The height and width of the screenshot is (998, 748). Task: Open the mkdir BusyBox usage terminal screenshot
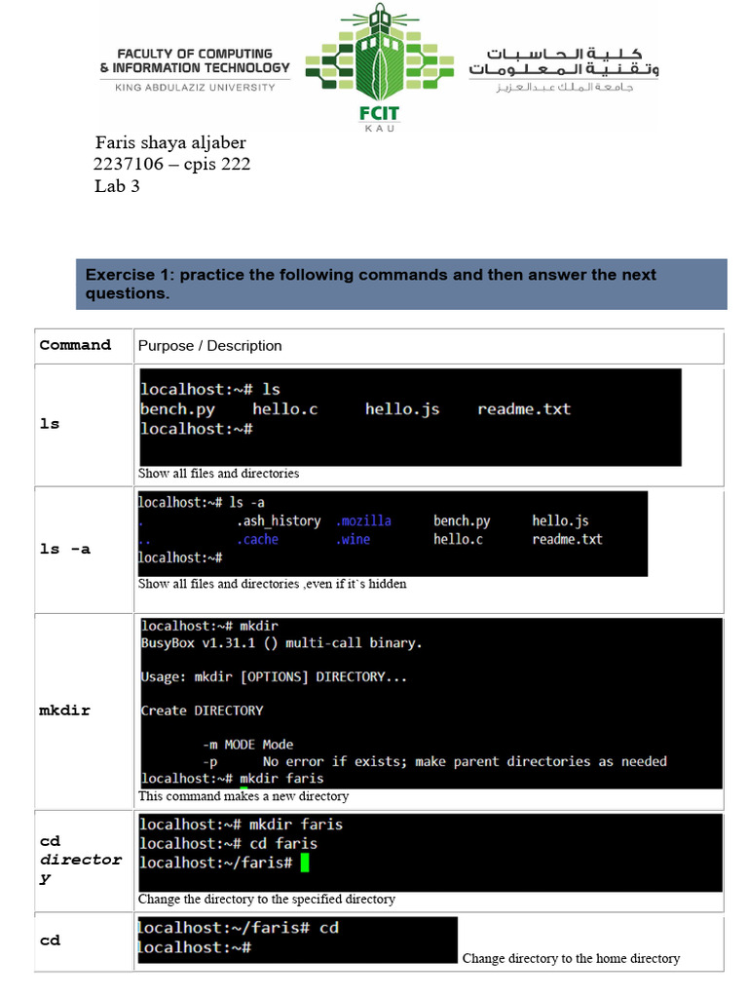[431, 704]
